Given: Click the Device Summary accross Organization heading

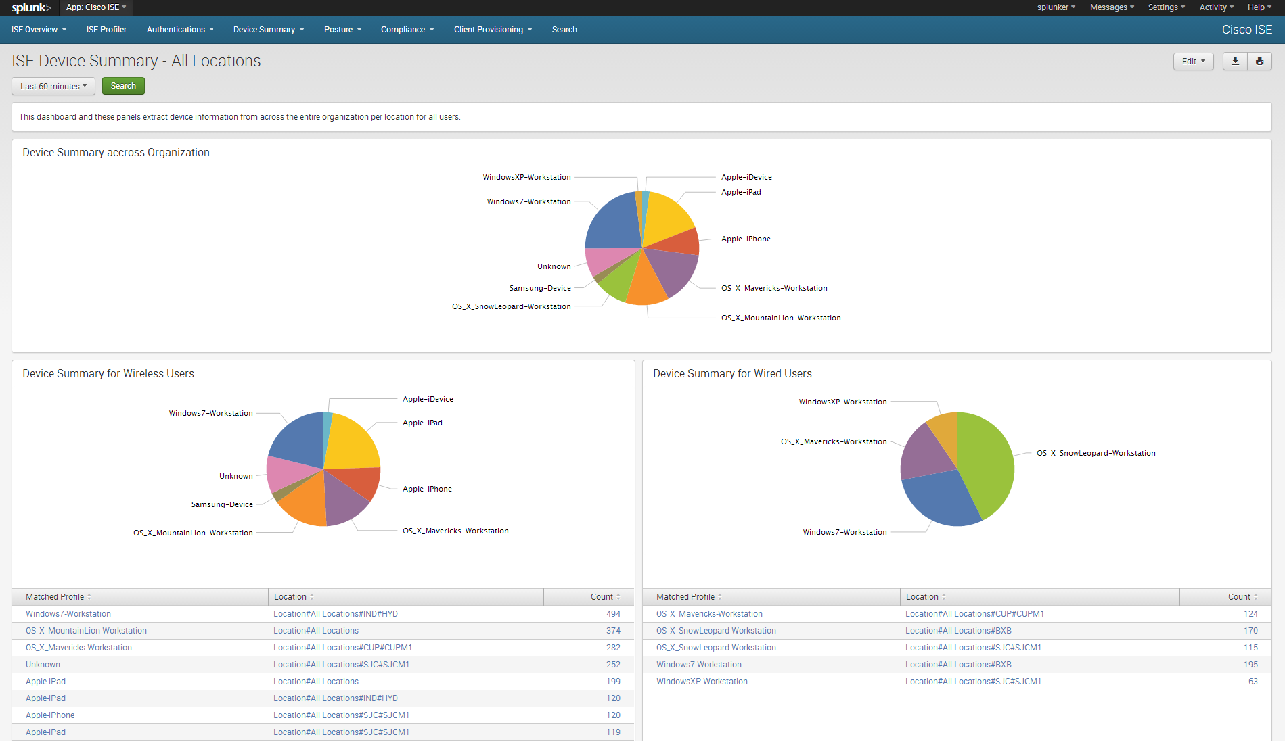Looking at the screenshot, I should tap(116, 153).
